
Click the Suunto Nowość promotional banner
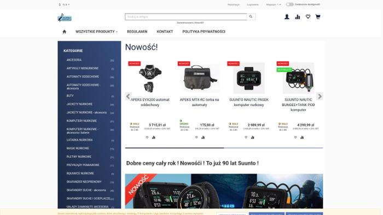(224, 191)
